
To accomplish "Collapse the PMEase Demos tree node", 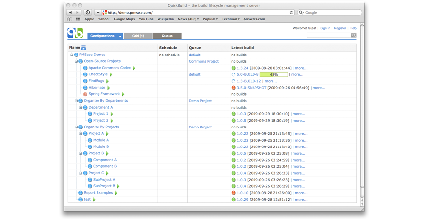I will point(72,55).
